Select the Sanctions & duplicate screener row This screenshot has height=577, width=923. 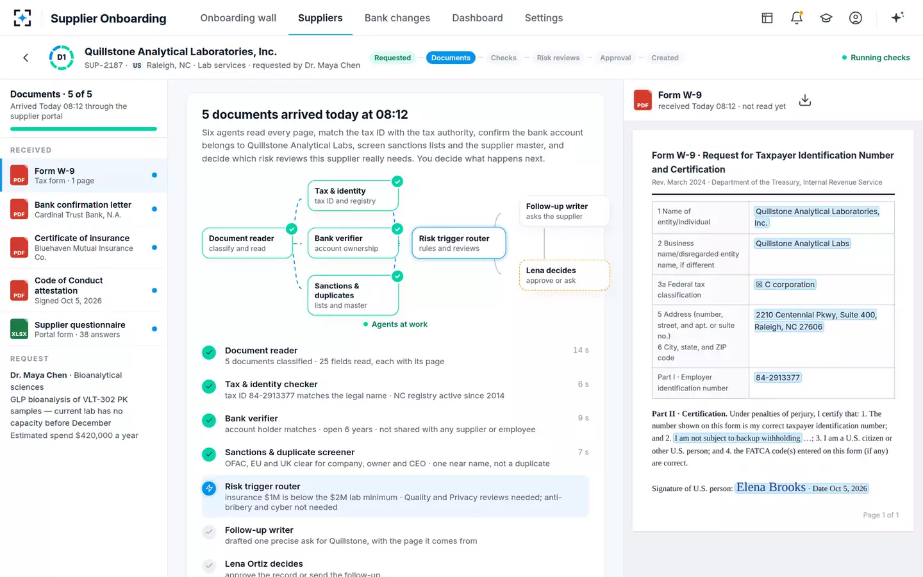pyautogui.click(x=395, y=458)
